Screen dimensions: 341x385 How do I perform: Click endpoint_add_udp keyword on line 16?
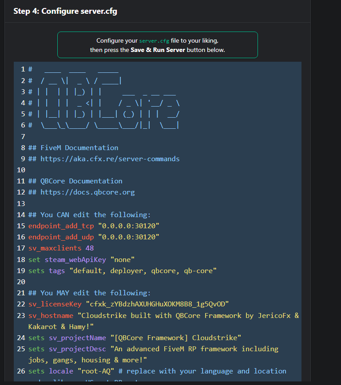(61, 237)
